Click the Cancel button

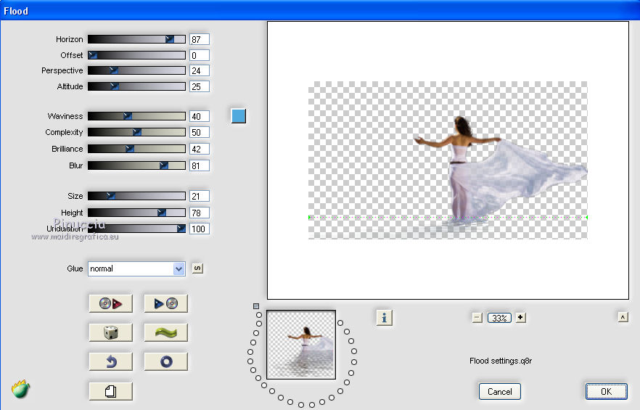[499, 392]
